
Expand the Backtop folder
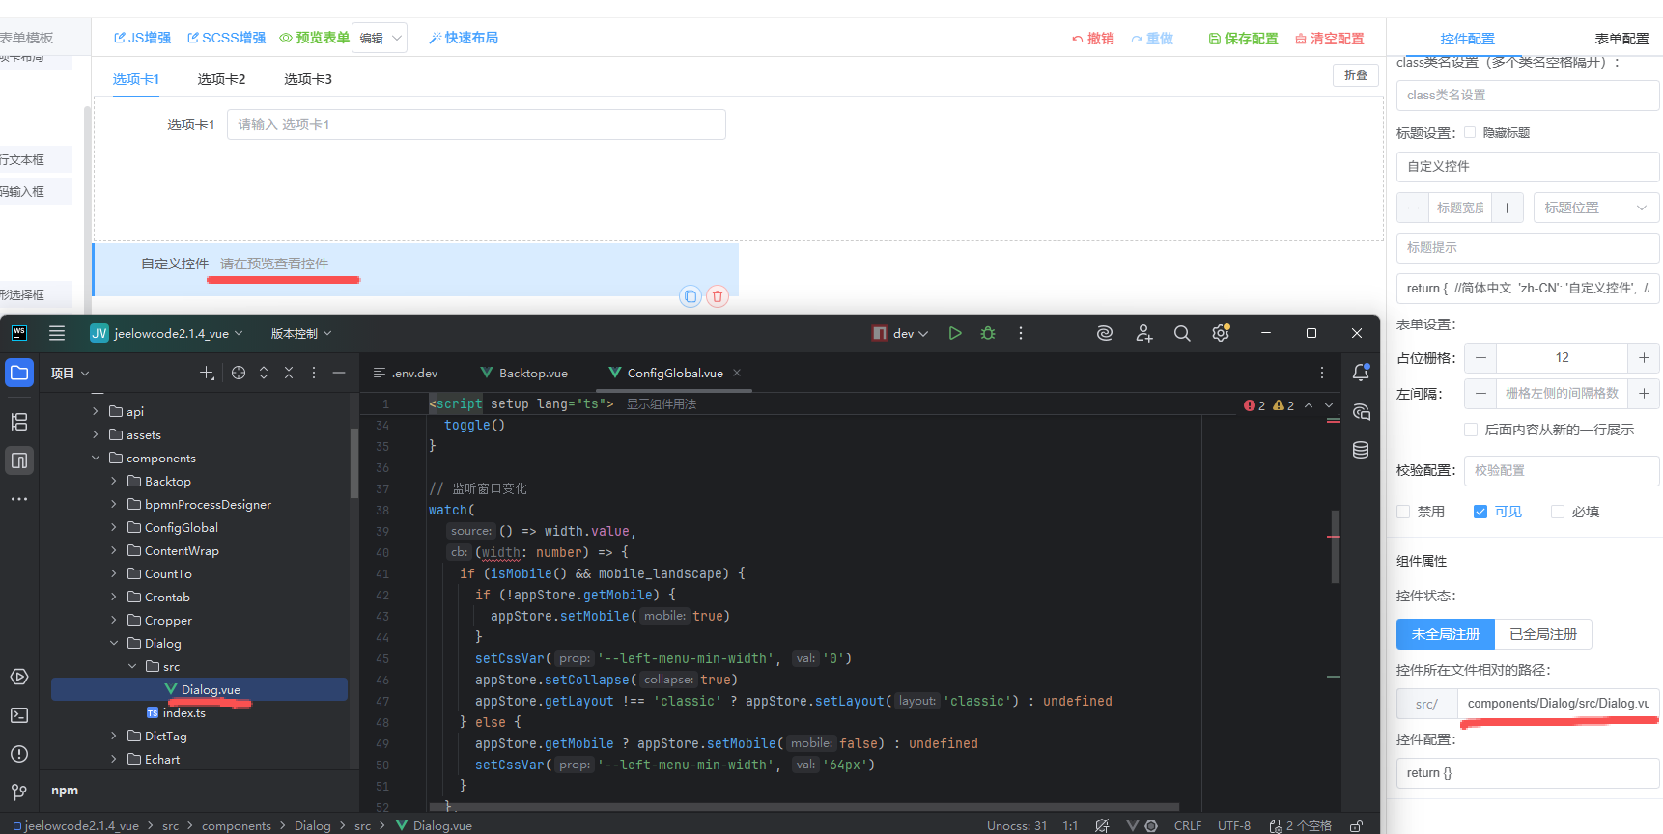coord(114,481)
